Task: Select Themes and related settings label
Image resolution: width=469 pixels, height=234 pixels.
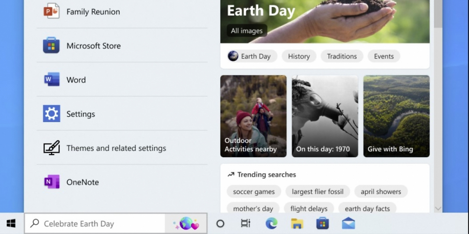Action: pos(116,148)
